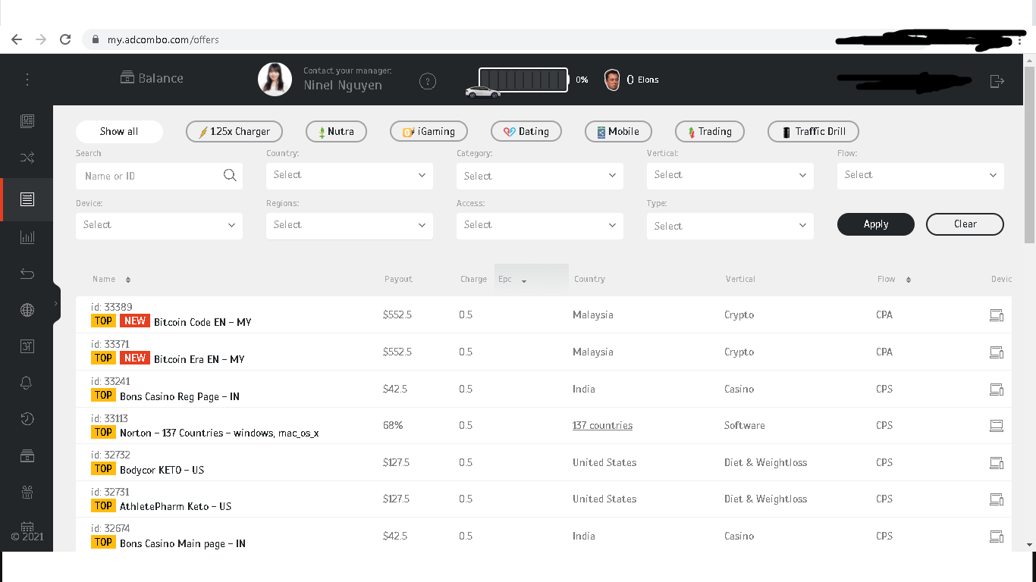Click the device icon in Bons Casino Reg Page row

pyautogui.click(x=997, y=390)
